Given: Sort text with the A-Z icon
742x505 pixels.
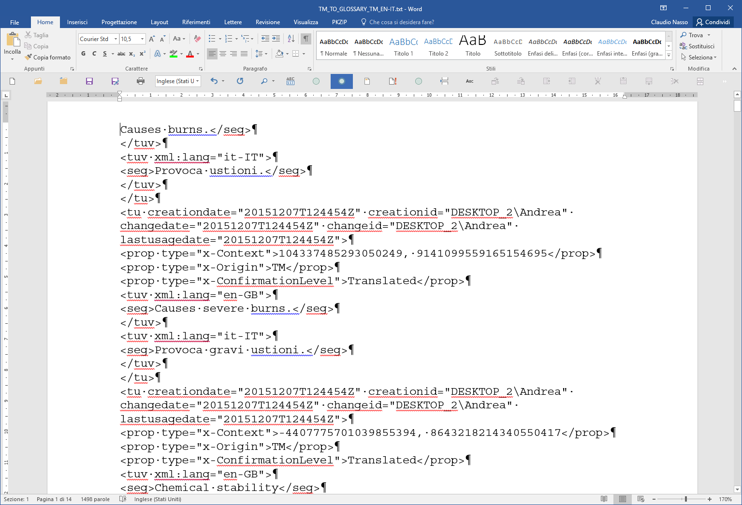Looking at the screenshot, I should pyautogui.click(x=291, y=39).
